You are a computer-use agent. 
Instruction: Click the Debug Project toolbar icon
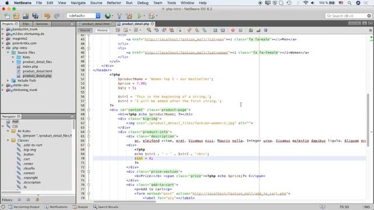151,16
